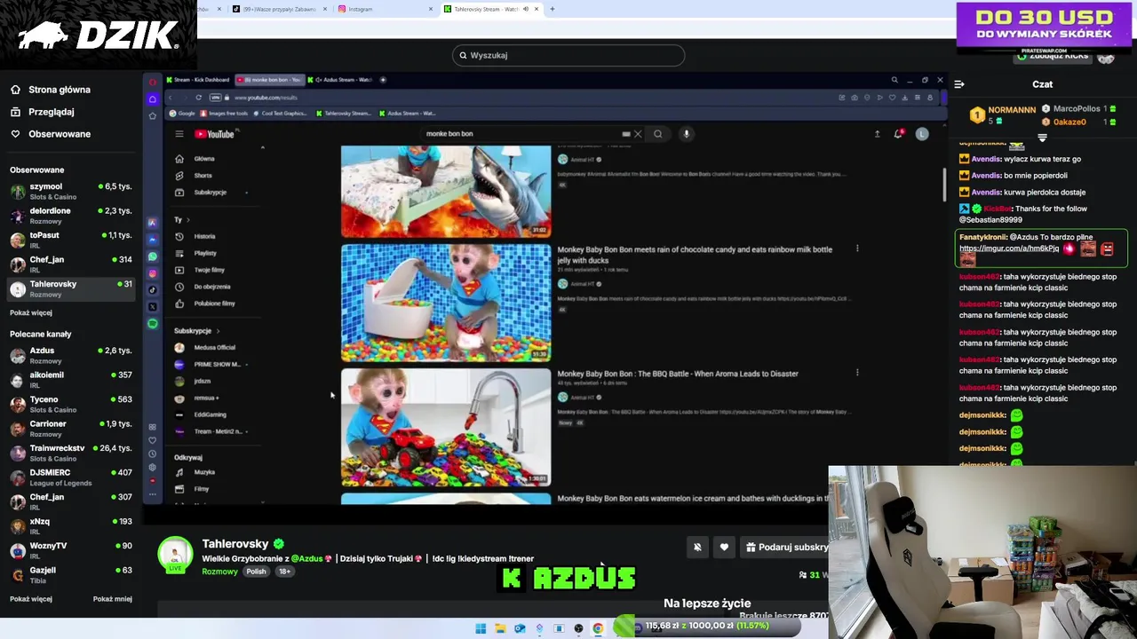Screen dimensions: 1137x639
Task: Open Shorts in YouTube sidebar
Action: [x=203, y=176]
